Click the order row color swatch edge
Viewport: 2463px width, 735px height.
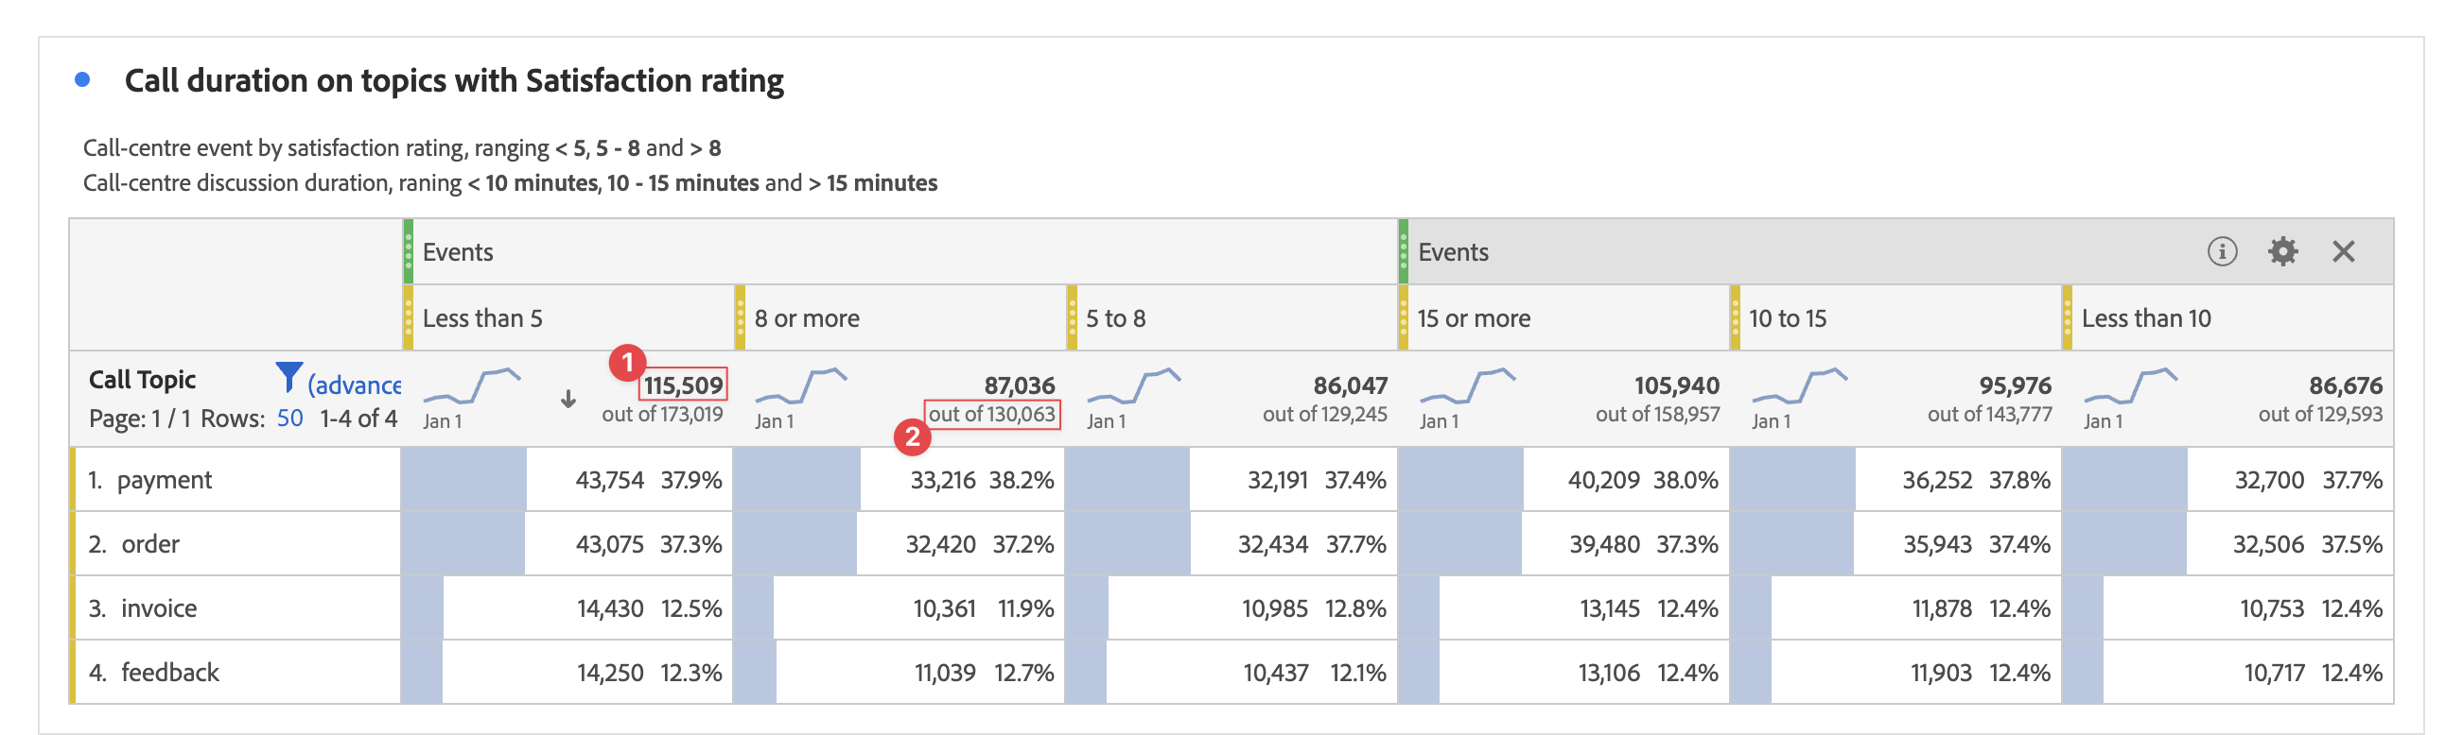73,544
